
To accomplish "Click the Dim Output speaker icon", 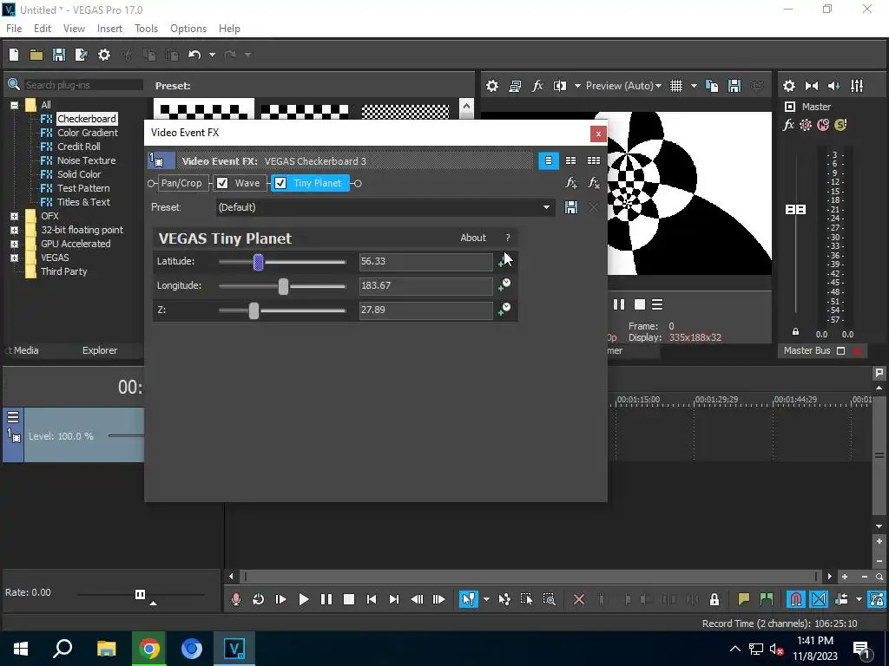I will (x=834, y=86).
